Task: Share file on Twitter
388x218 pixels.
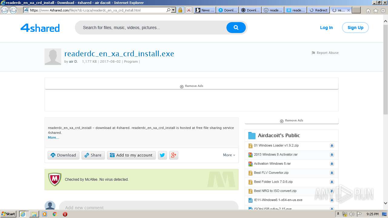Action: pyautogui.click(x=162, y=155)
